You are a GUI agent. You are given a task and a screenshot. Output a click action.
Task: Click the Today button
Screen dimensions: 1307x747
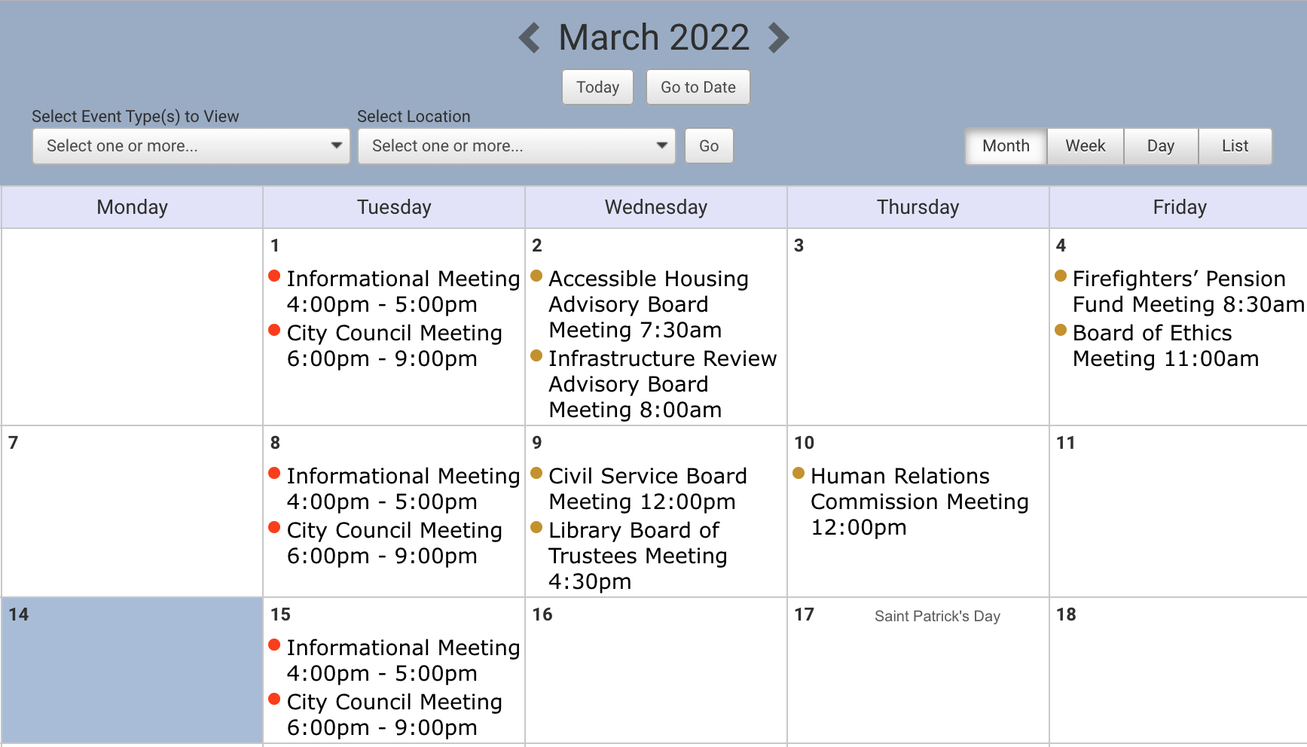[x=598, y=87]
